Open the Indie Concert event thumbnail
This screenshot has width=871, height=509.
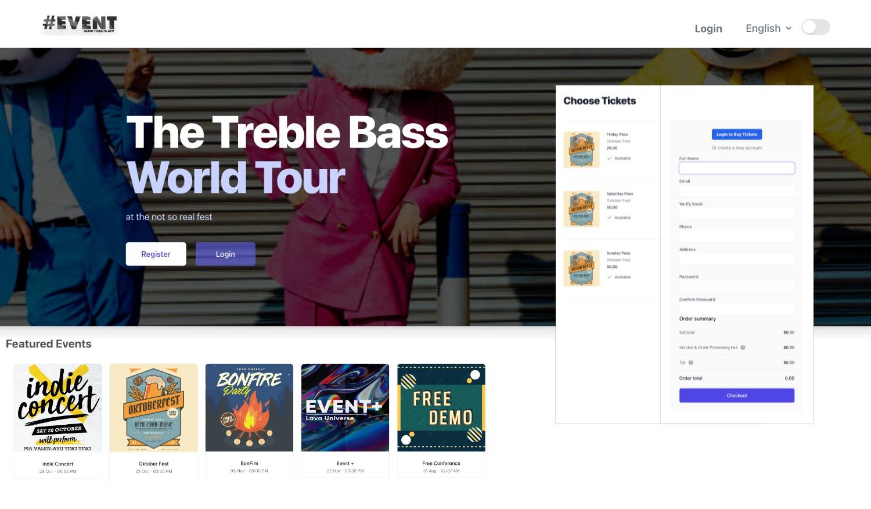click(57, 408)
